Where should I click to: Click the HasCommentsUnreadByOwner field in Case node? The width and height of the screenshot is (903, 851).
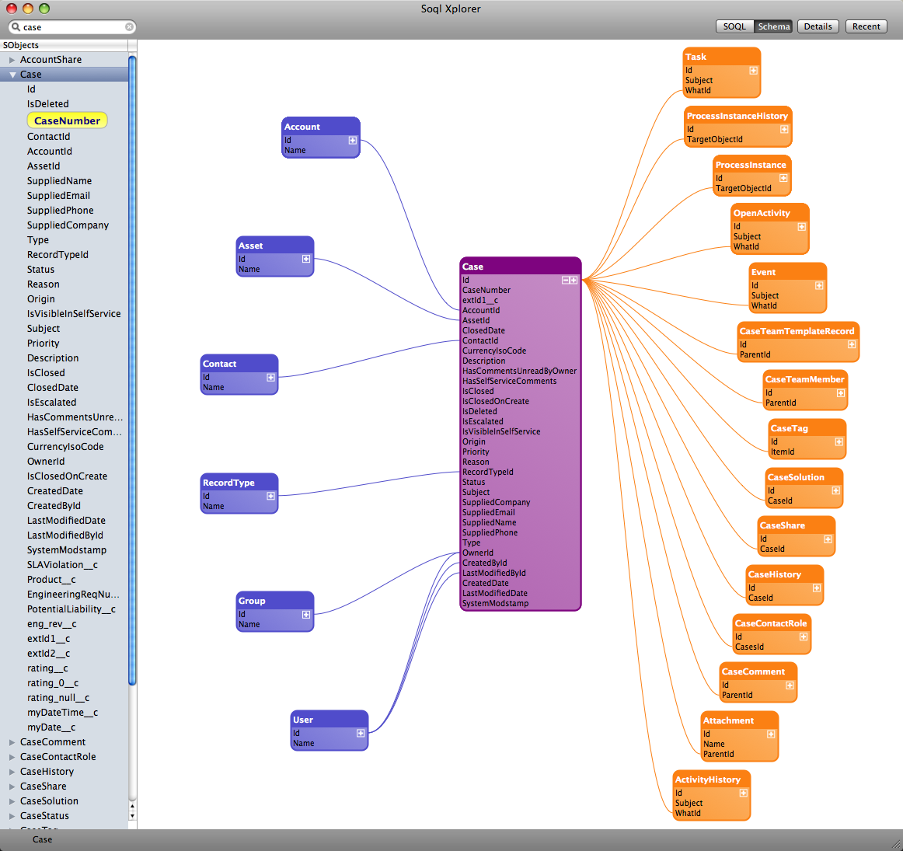tap(519, 371)
